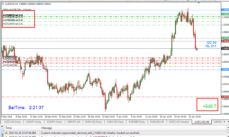Viewport: 229px width, 137px height.
Task: Select the pipsometer NZDCAD,Weekly loaded successfully message
Action: tap(90, 133)
